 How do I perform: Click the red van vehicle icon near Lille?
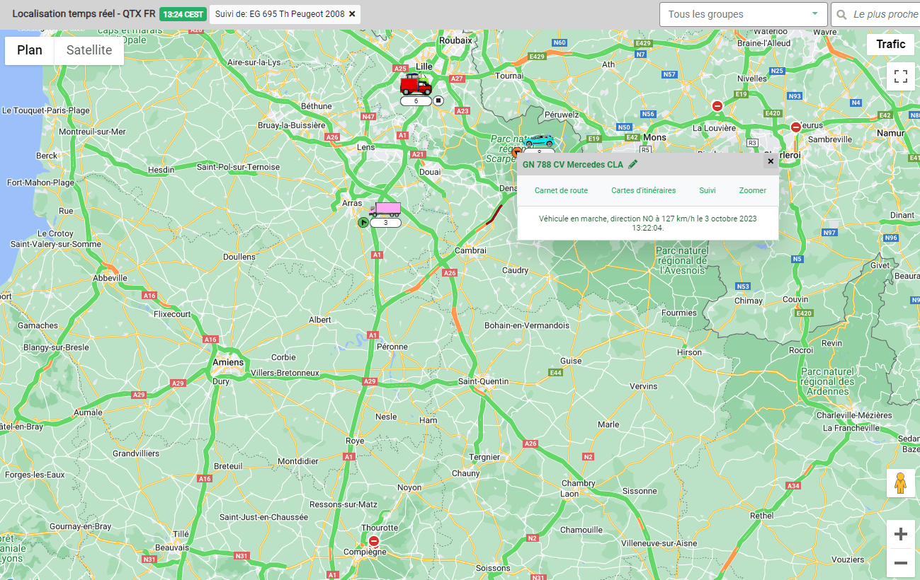tap(416, 85)
